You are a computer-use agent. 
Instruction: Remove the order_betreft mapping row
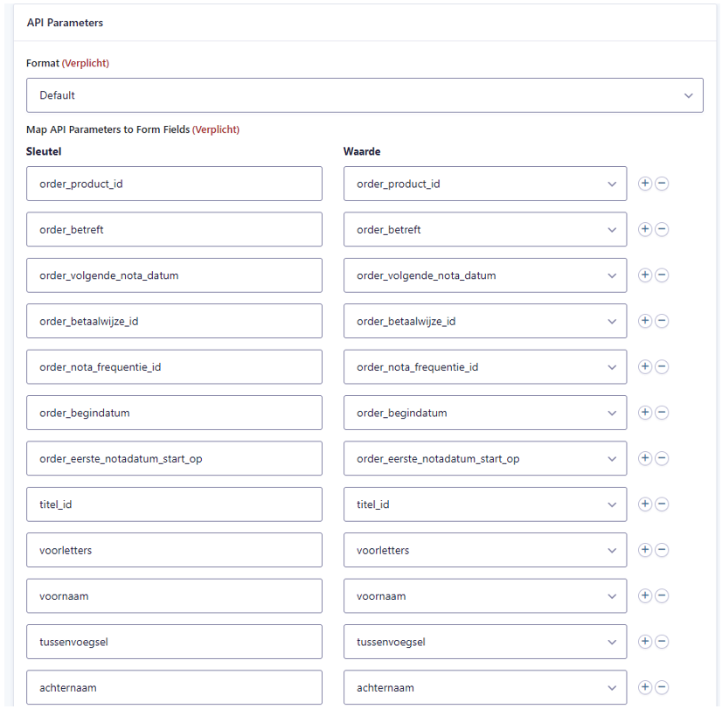662,230
